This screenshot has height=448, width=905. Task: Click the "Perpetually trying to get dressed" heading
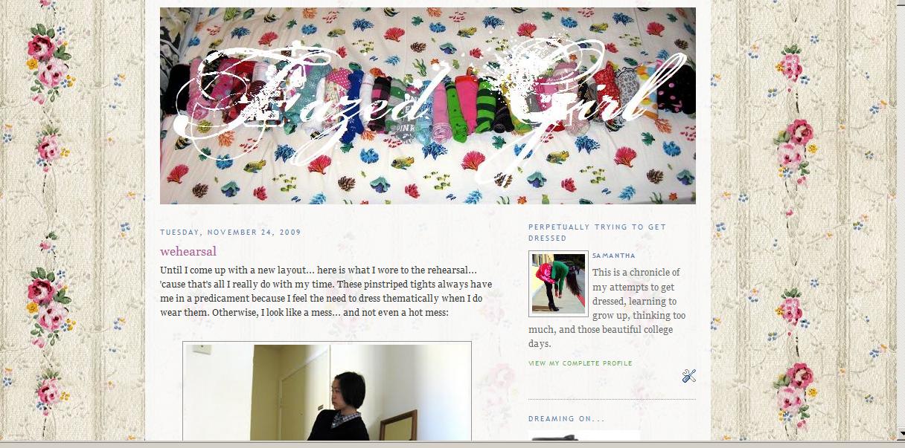tap(598, 233)
